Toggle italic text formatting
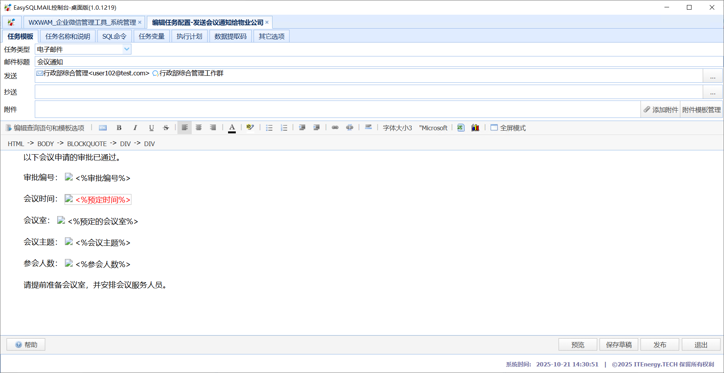The width and height of the screenshot is (724, 373). pos(135,128)
